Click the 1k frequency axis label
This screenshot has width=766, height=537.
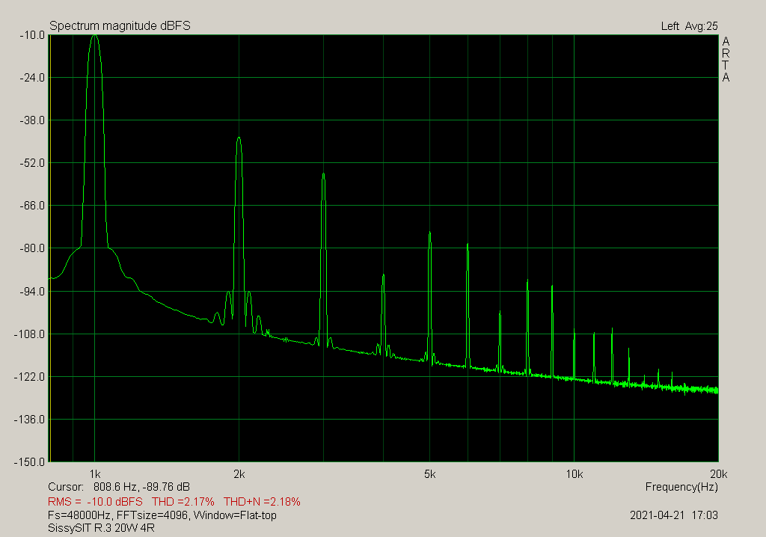tap(95, 474)
